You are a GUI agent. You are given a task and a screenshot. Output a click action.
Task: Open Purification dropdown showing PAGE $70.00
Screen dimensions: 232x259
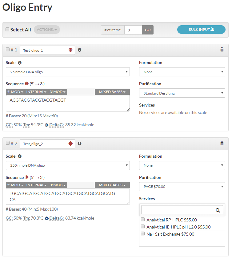point(182,187)
